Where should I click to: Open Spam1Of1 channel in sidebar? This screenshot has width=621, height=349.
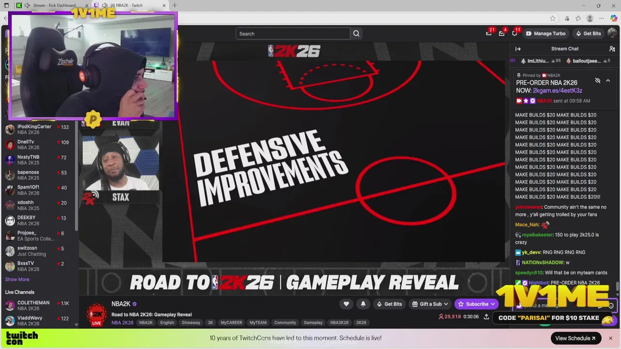pyautogui.click(x=39, y=190)
